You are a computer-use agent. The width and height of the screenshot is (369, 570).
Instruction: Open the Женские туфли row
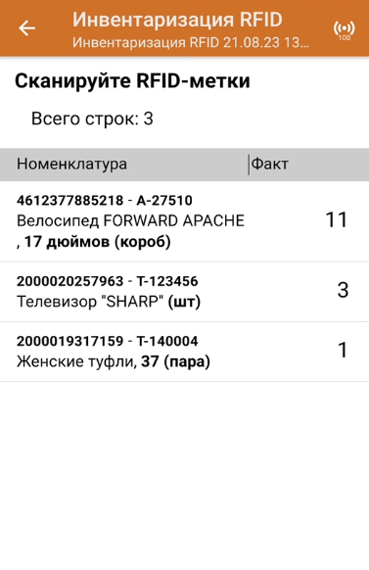pos(184,352)
